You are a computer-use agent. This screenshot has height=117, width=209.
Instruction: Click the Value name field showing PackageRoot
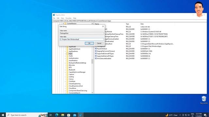click(x=82, y=33)
